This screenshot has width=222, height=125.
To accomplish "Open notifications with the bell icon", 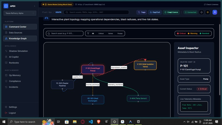I will pyautogui.click(x=201, y=12).
